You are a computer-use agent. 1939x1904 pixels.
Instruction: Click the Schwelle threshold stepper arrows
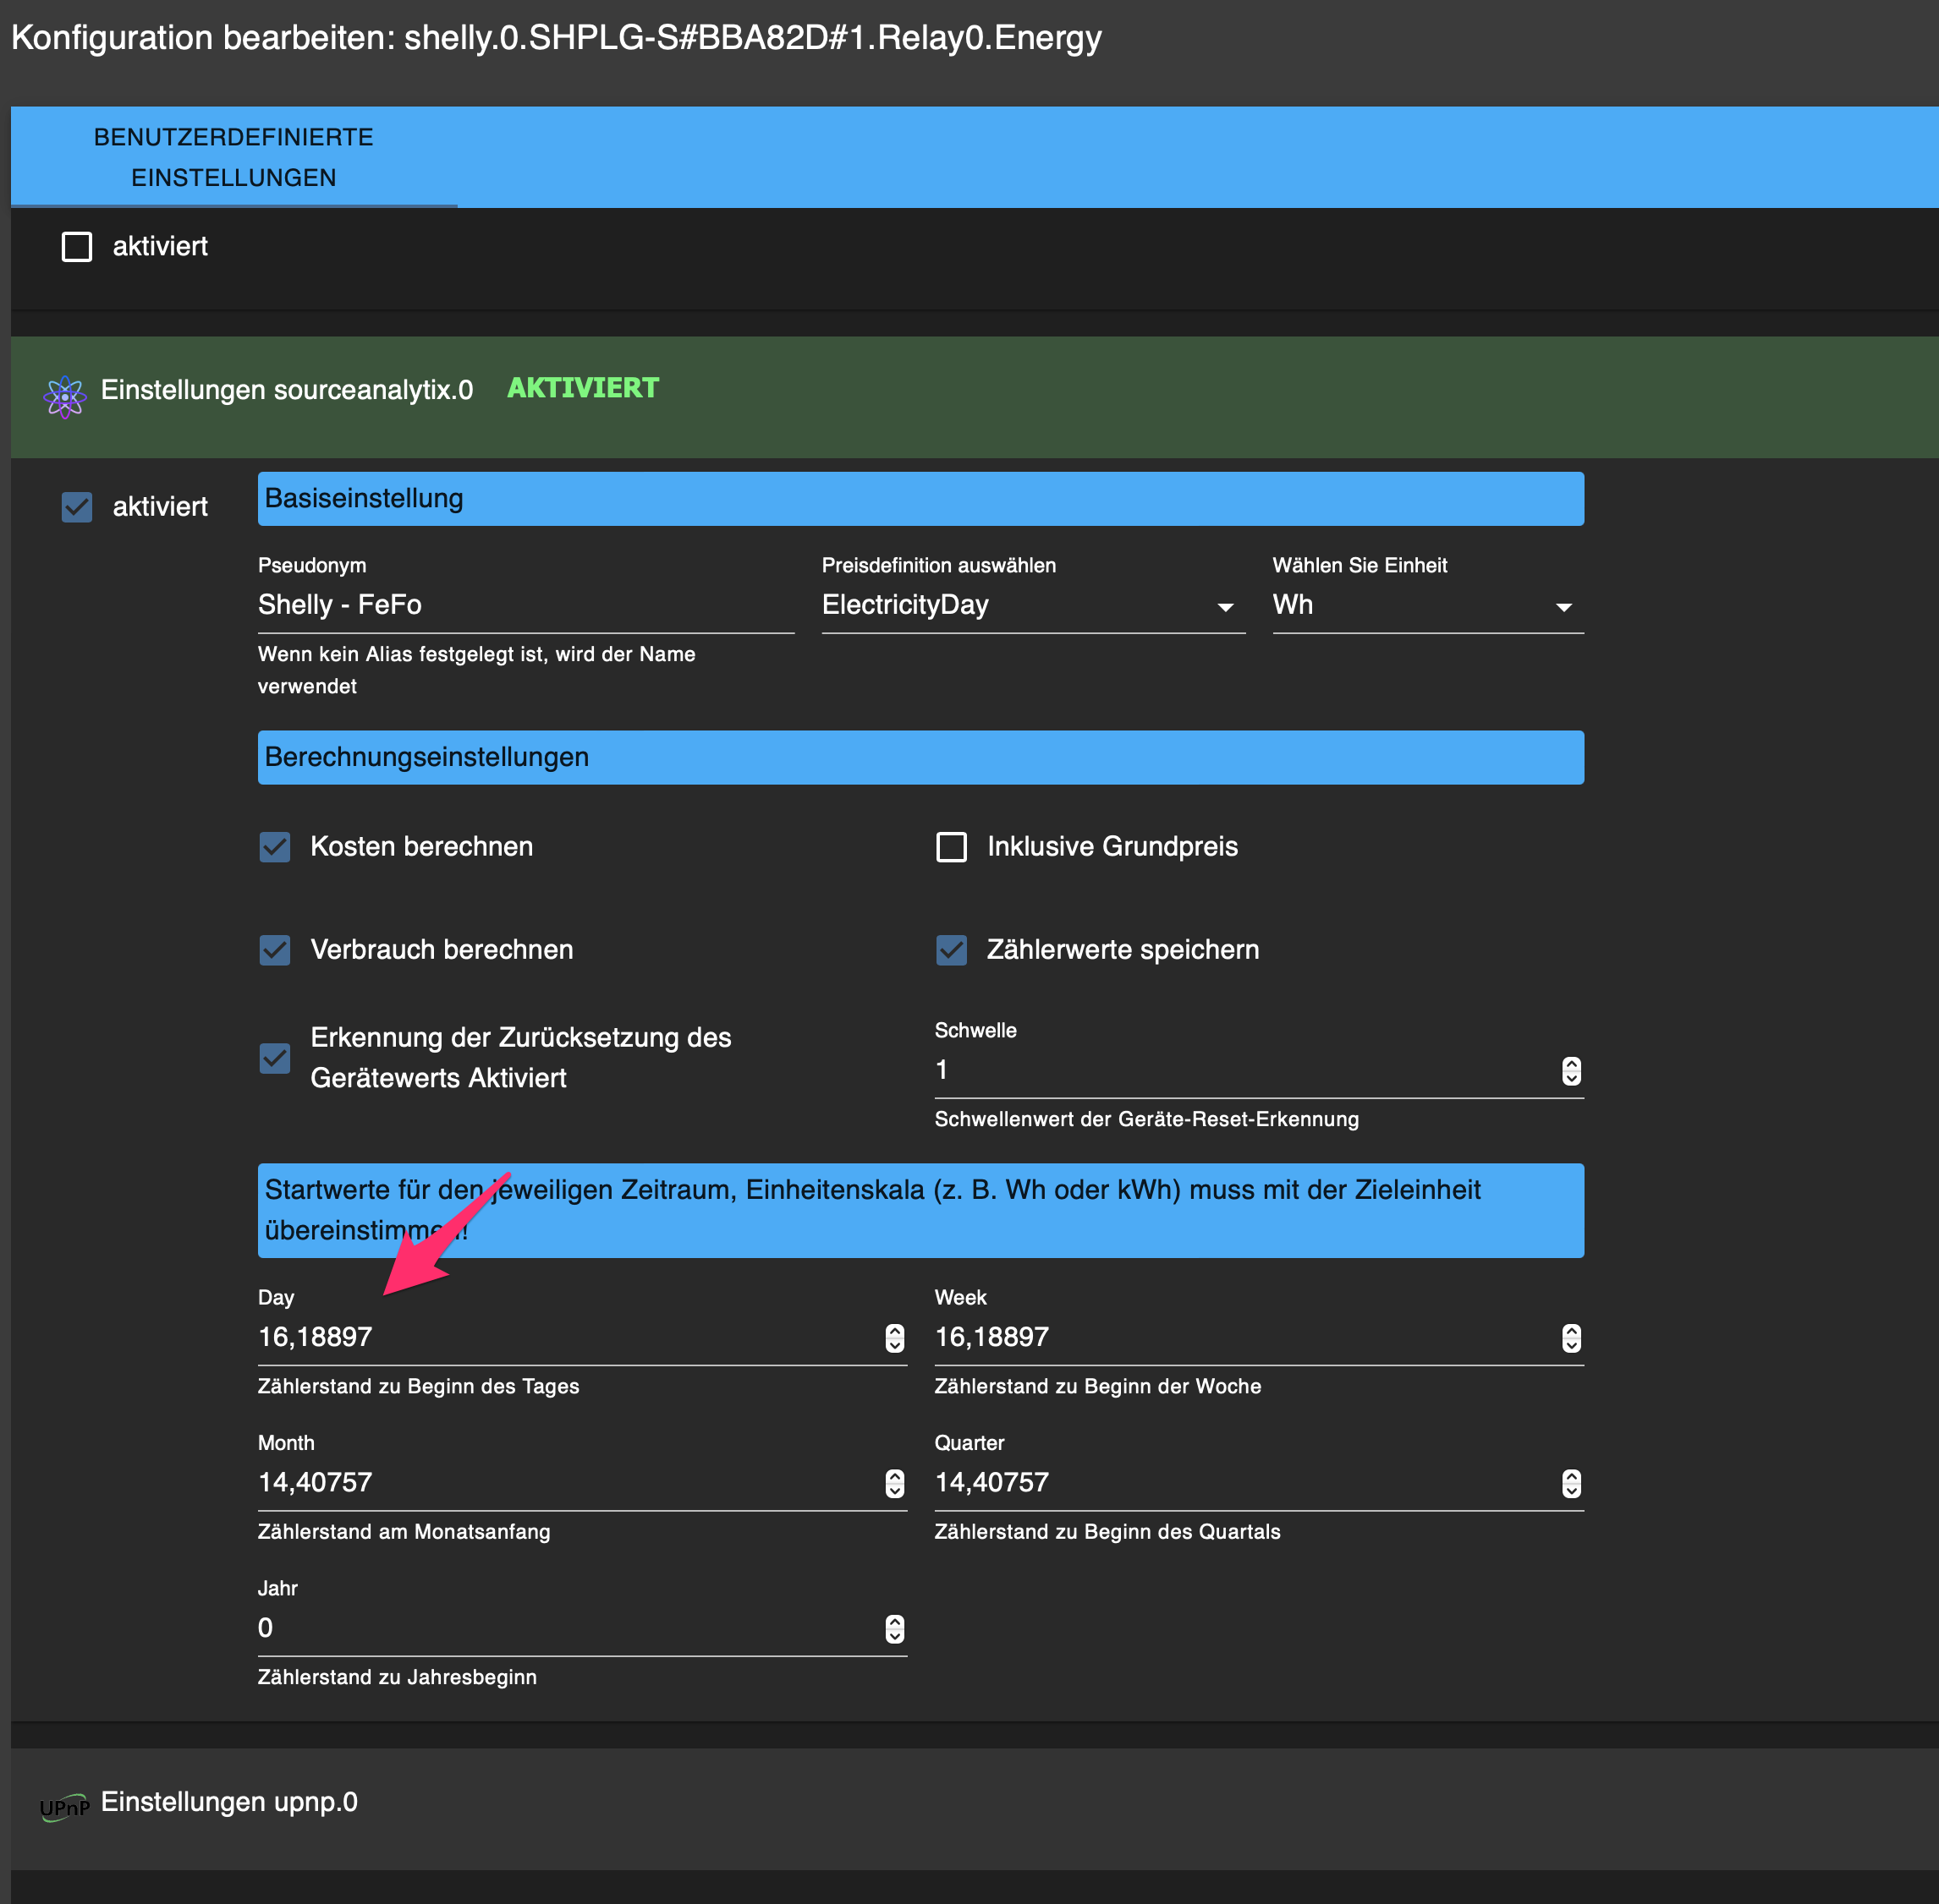1571,1071
